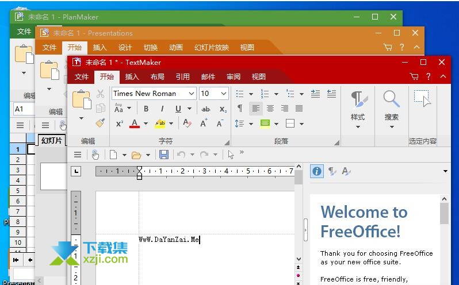Open the sidebar options dropdown arrow
This screenshot has width=459, height=285.
[445, 171]
